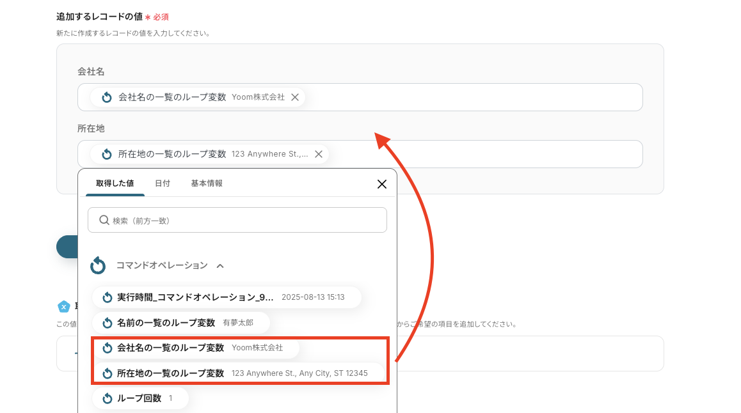Click inside the 会社名 input field
This screenshot has height=413, width=741.
click(x=474, y=97)
